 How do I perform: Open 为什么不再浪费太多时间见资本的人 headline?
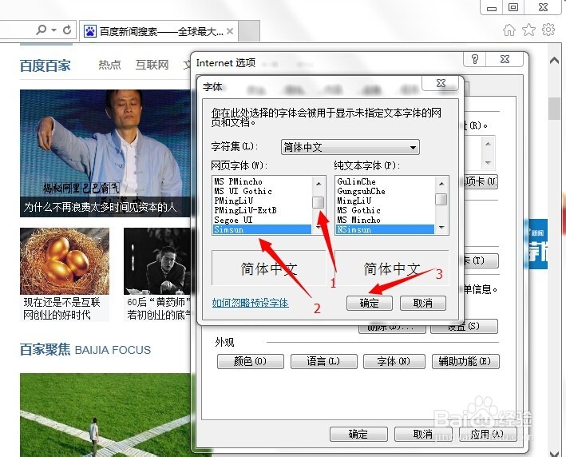100,207
